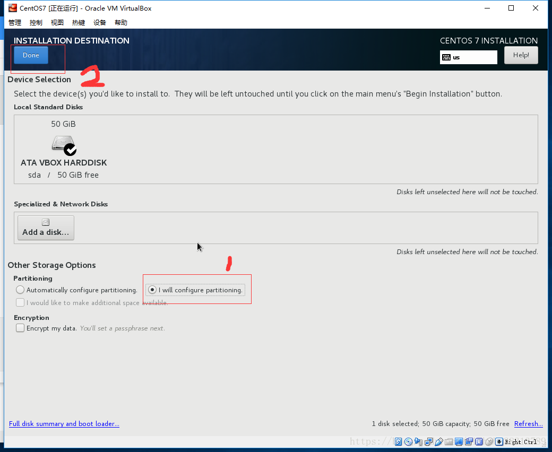This screenshot has width=552, height=452.
Task: Close the VirtualBox window
Action: click(536, 8)
